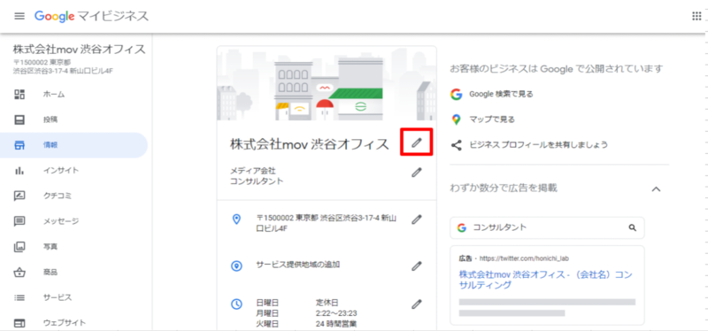Click the ウェブサイト sidebar icon
Viewport: 708px width, 331px height.
(x=19, y=323)
